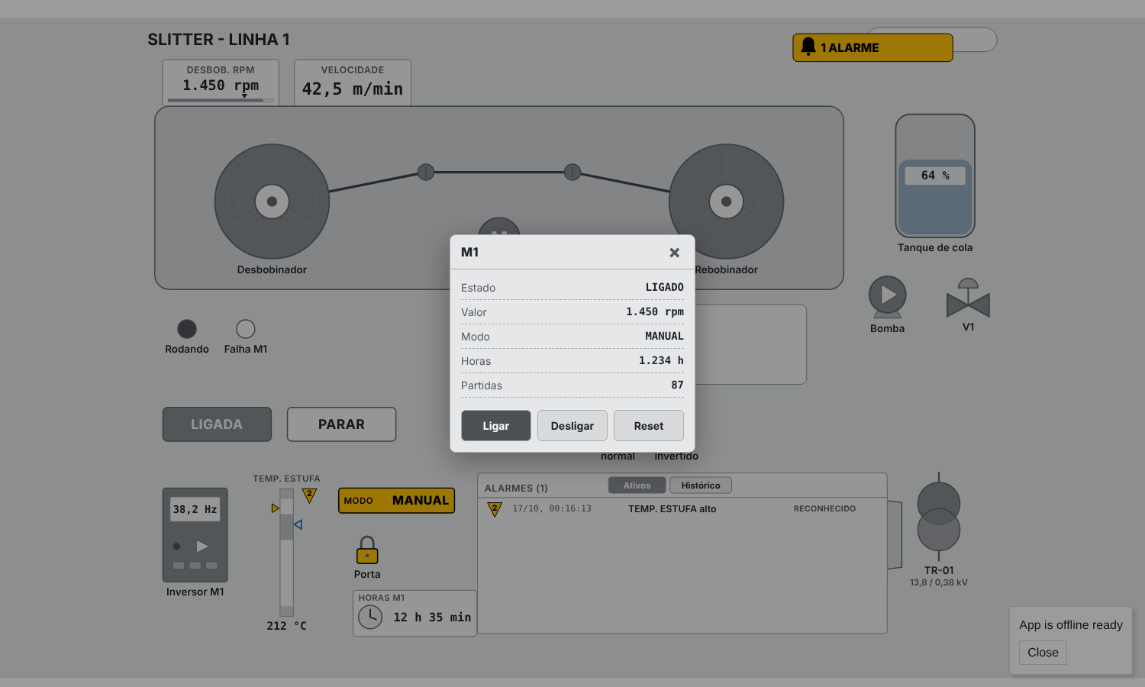
Task: Select the V1 valve symbol
Action: pyautogui.click(x=968, y=298)
